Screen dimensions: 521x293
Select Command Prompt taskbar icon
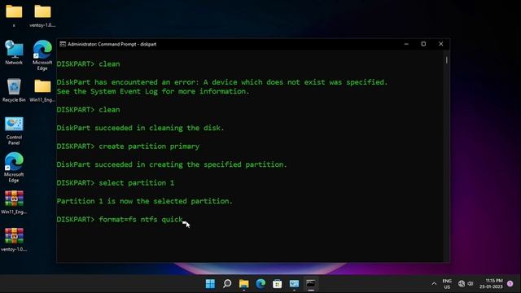[x=311, y=284]
